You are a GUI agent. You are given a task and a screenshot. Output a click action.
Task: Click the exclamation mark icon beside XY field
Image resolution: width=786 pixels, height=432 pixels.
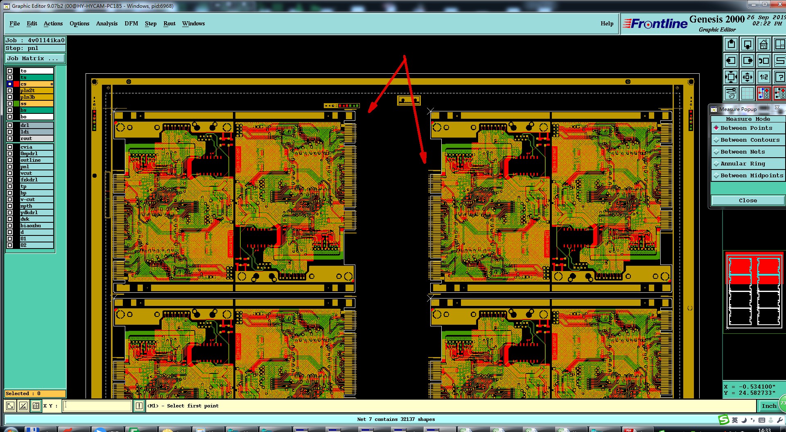139,406
